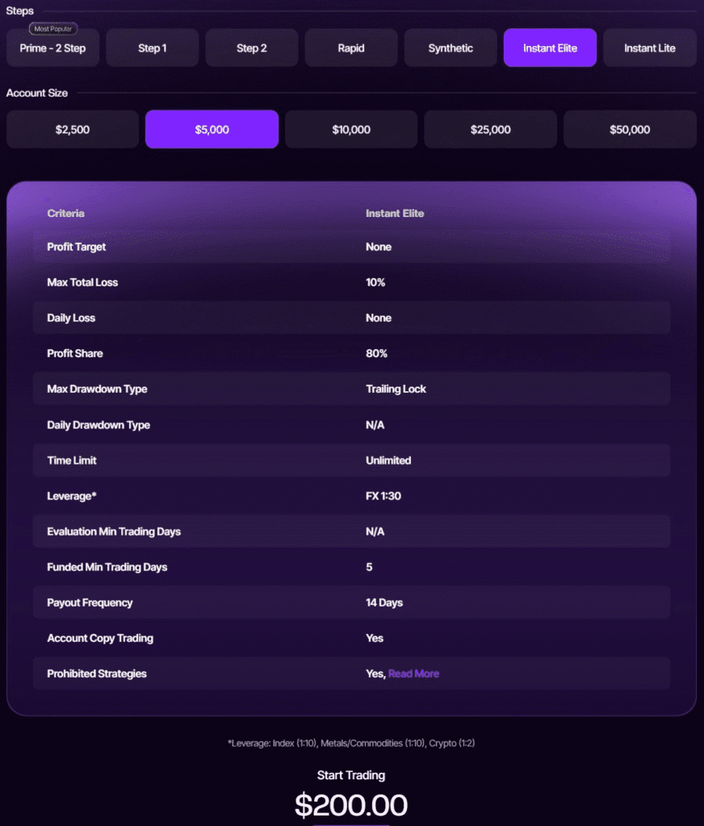
Task: Open the Prohibited Strategies Read More link
Action: 413,674
